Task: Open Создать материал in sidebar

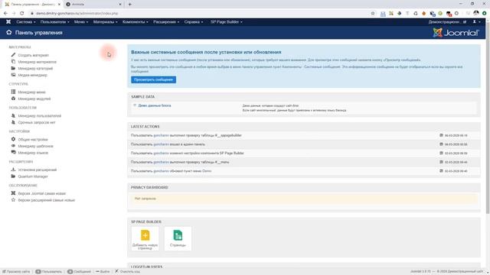Action: click(x=34, y=55)
